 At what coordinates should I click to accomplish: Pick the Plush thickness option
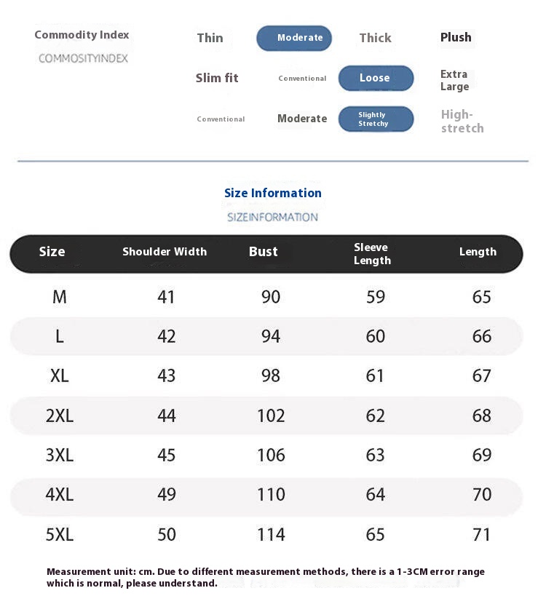tap(456, 37)
